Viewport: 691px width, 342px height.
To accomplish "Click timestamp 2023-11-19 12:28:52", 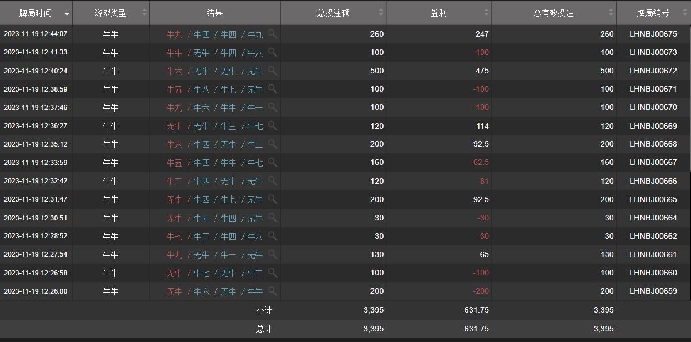I will point(36,235).
